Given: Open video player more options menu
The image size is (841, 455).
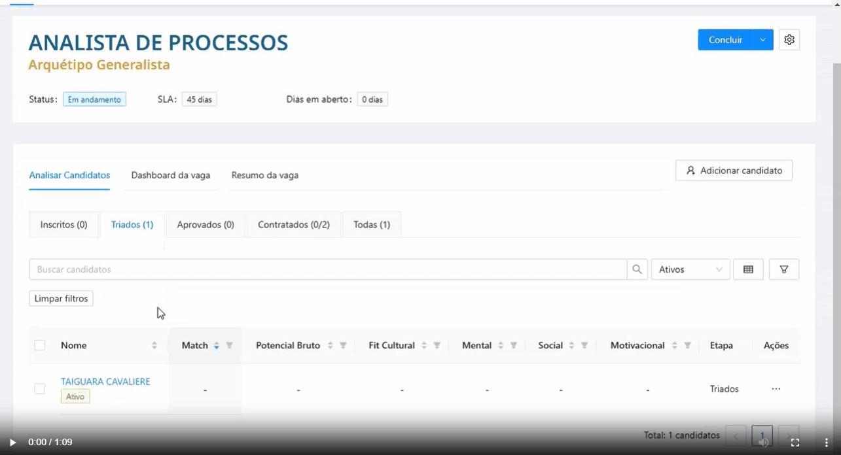Looking at the screenshot, I should point(826,443).
